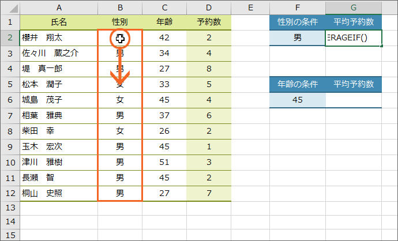
Task: Click gender cell 男 for 相葉 雅典
Action: pyautogui.click(x=120, y=116)
